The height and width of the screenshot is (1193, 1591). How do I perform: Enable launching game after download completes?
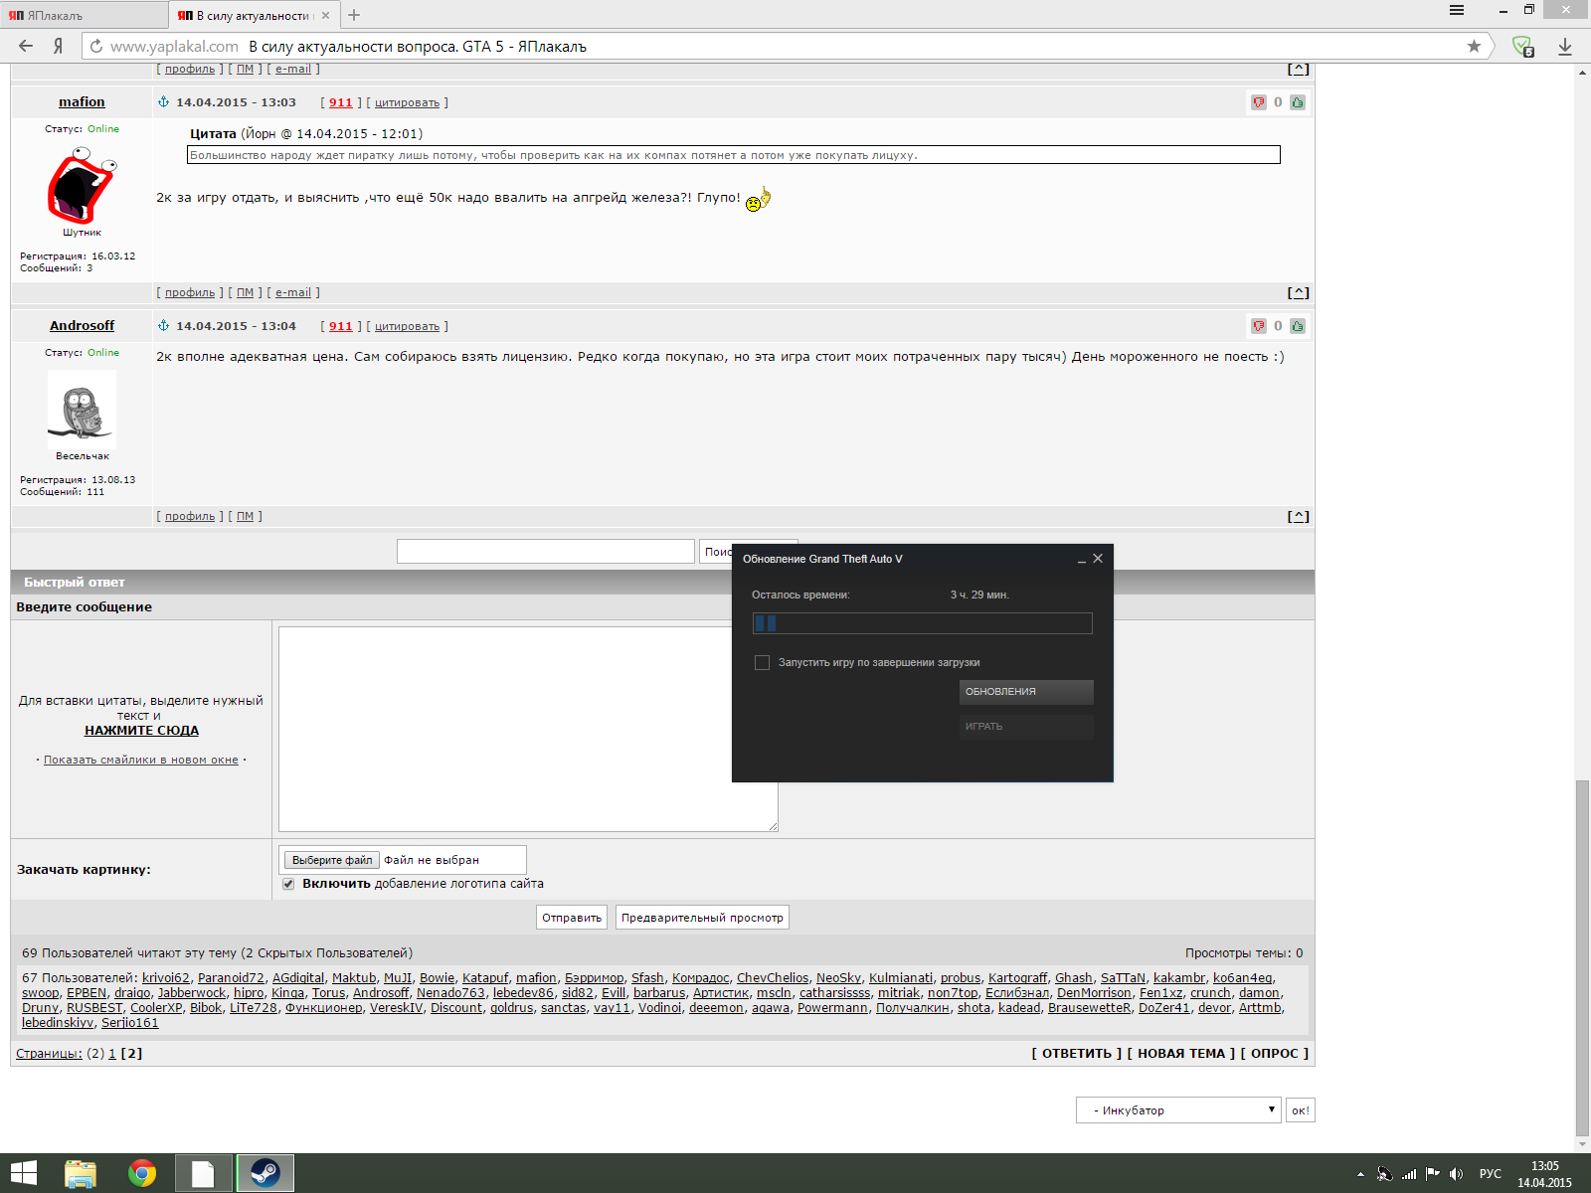click(x=762, y=662)
